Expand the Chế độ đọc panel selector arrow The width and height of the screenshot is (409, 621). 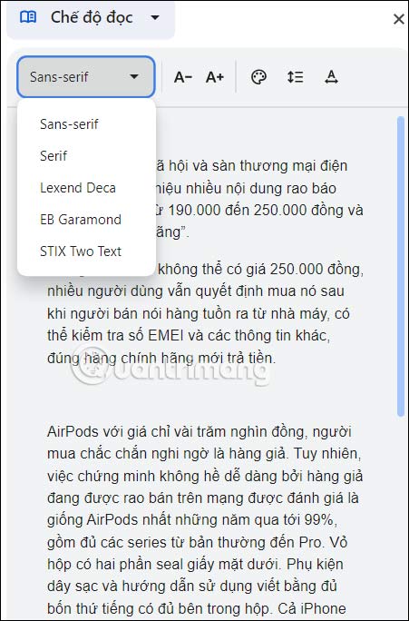point(155,17)
